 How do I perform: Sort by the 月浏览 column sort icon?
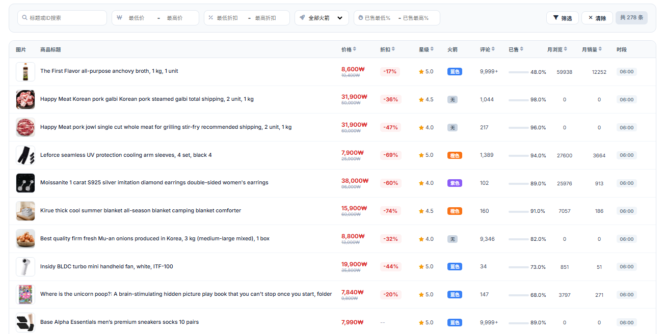click(566, 49)
